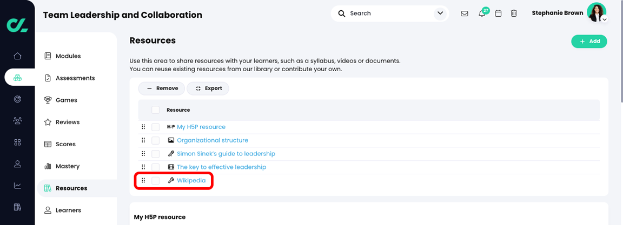The image size is (623, 225).
Task: Grab the drag handle for Organizational structure
Action: [143, 140]
